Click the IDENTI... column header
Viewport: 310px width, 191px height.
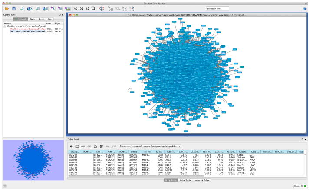click(171, 152)
